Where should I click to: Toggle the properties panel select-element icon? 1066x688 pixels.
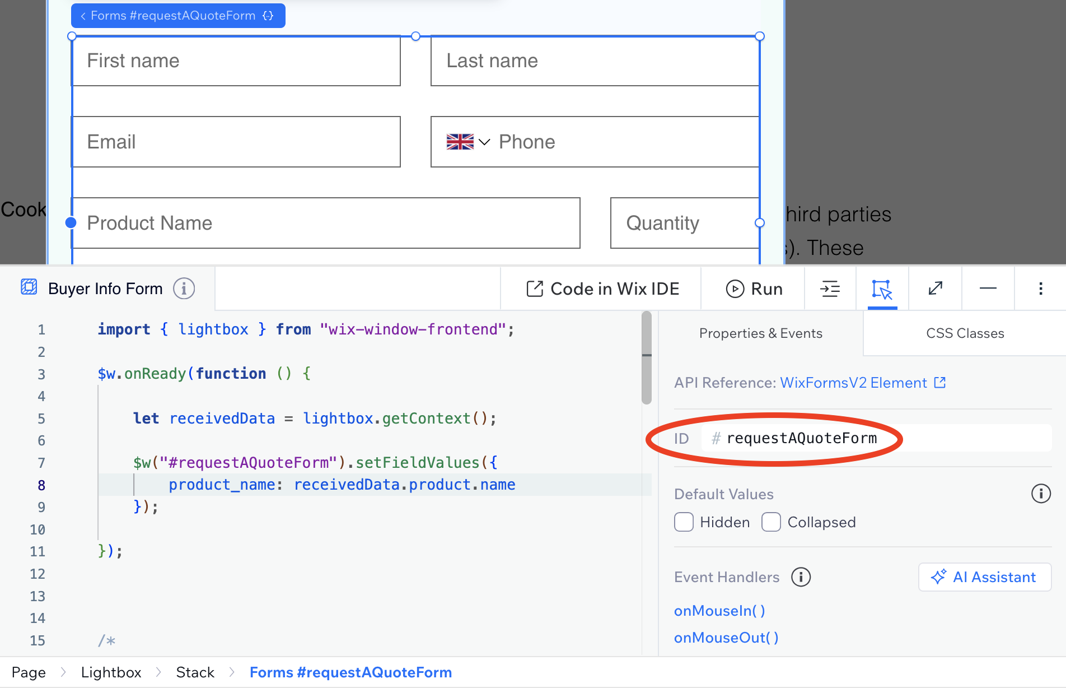point(882,289)
